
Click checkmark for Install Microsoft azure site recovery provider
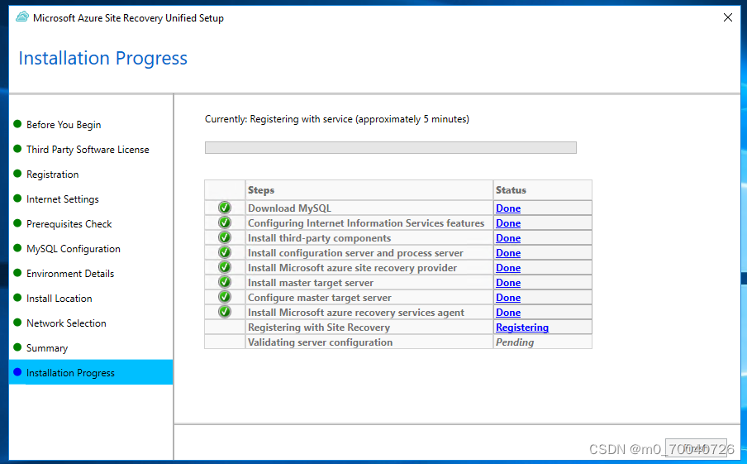click(x=225, y=267)
